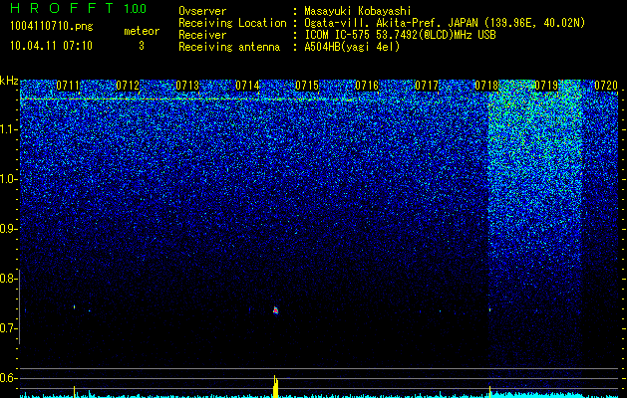Click the red meteor echo near 0714
This screenshot has height=398, width=627.
pyautogui.click(x=275, y=310)
